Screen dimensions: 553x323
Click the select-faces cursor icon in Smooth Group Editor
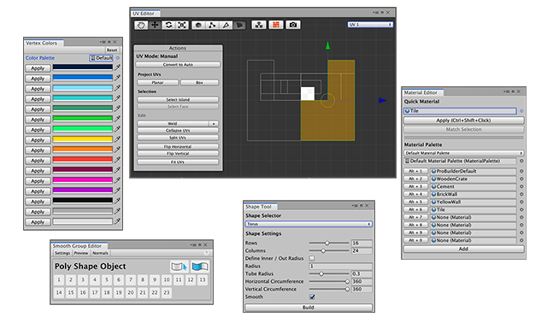click(179, 267)
